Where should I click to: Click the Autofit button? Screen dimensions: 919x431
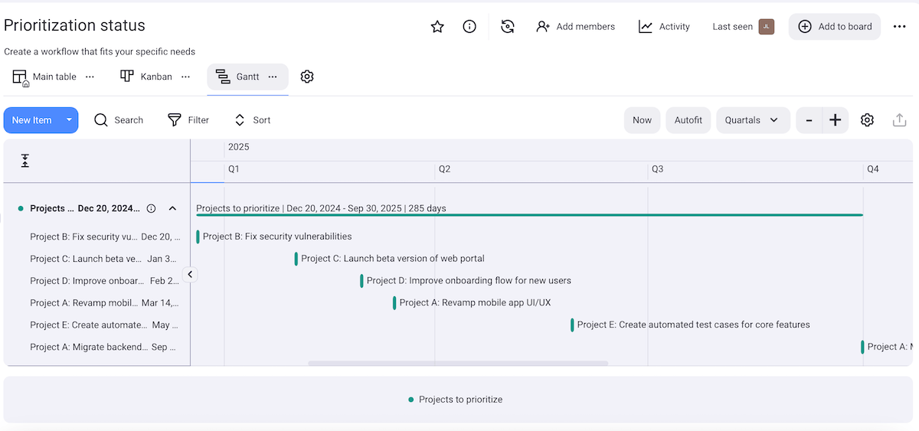pos(688,120)
